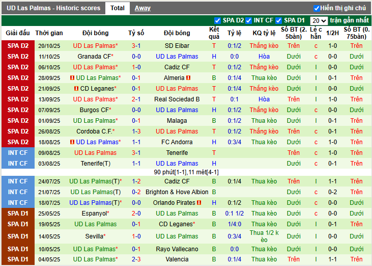Click the SPA D1 label on 25/05/25 row
The height and width of the screenshot is (266, 372).
(18, 214)
